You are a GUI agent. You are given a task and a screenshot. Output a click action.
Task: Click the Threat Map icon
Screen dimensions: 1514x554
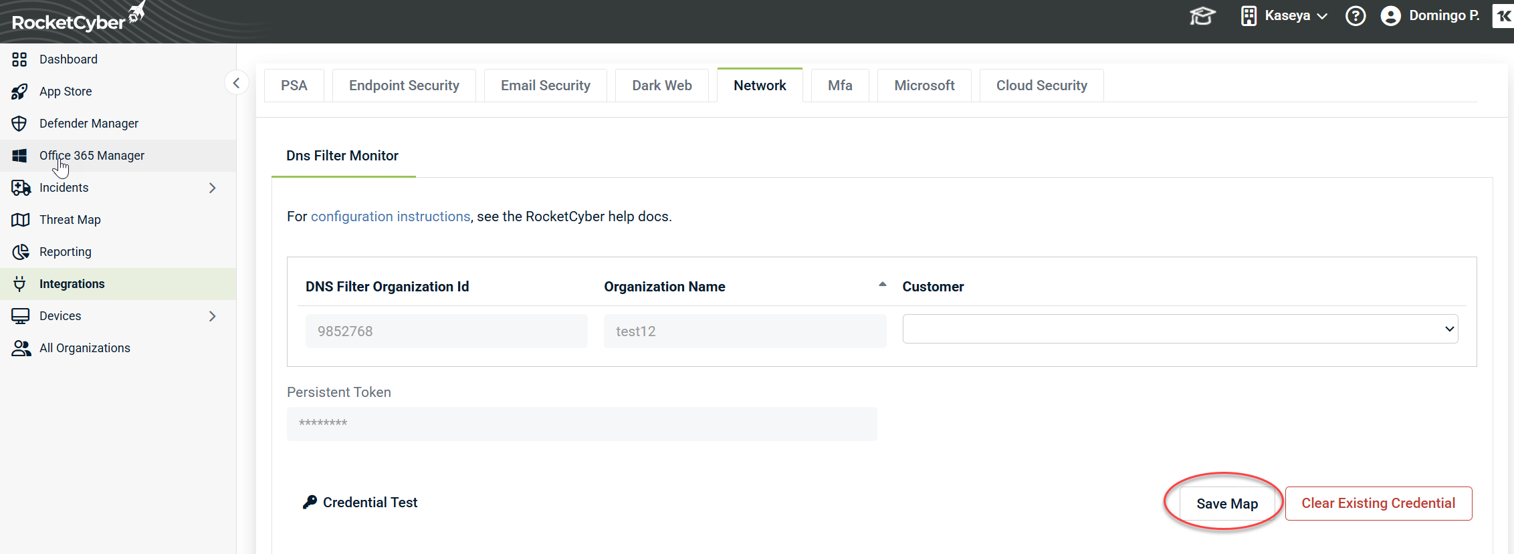pos(20,220)
